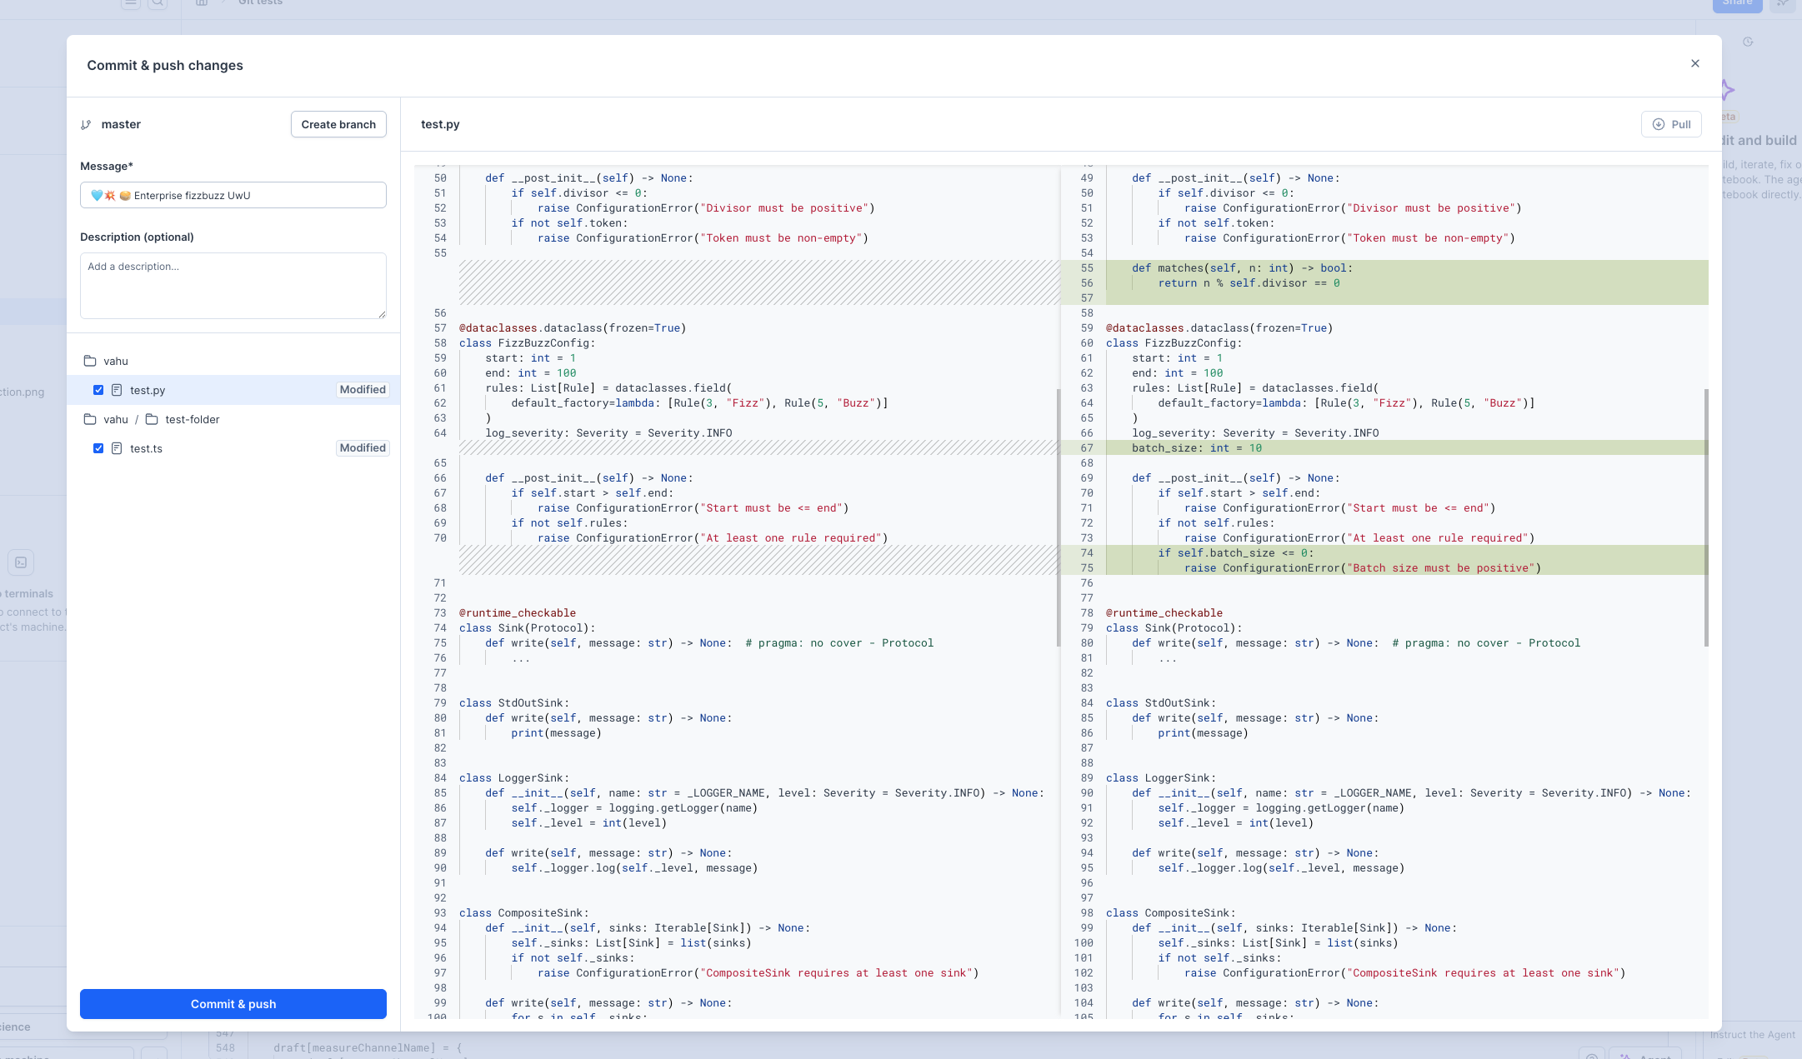The width and height of the screenshot is (1802, 1059).
Task: Select the test.ts modified file
Action: pyautogui.click(x=147, y=448)
